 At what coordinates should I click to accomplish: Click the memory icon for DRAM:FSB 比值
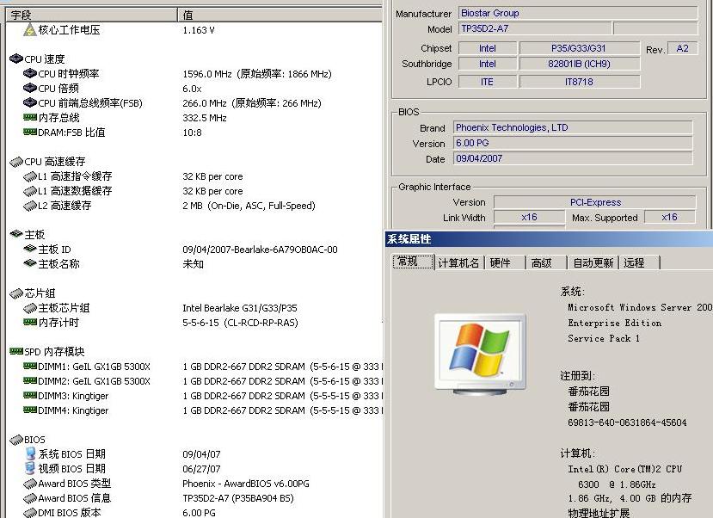(x=30, y=132)
